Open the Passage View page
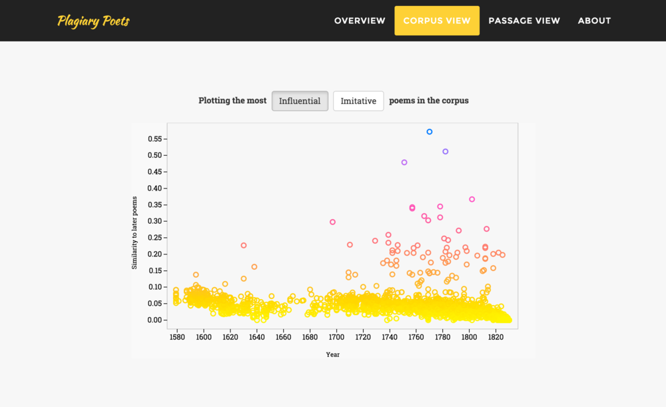The image size is (666, 407). (x=524, y=21)
